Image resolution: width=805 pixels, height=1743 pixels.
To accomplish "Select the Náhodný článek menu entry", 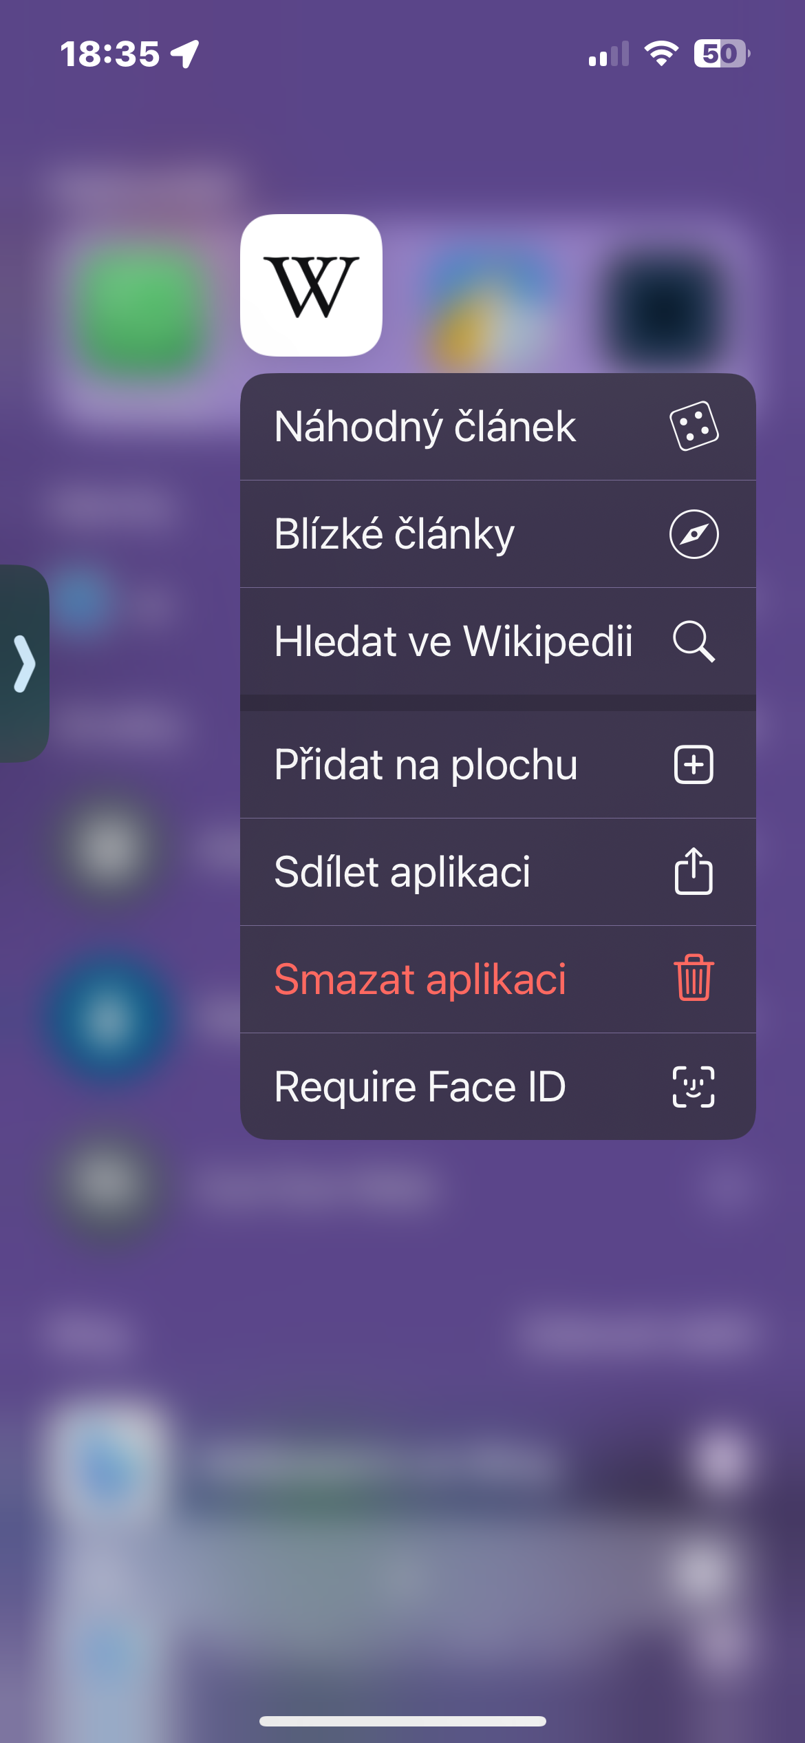I will [425, 427].
